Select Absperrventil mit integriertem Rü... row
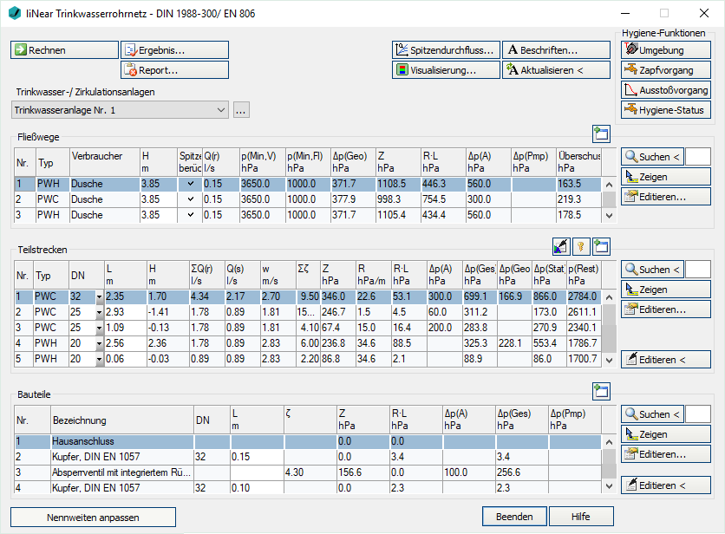This screenshot has height=534, width=725. pyautogui.click(x=308, y=472)
